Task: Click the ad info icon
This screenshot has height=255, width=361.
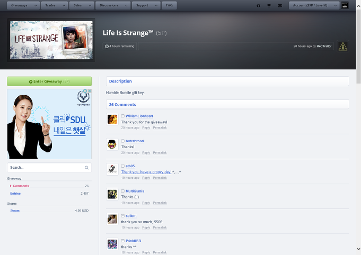Action: click(85, 91)
